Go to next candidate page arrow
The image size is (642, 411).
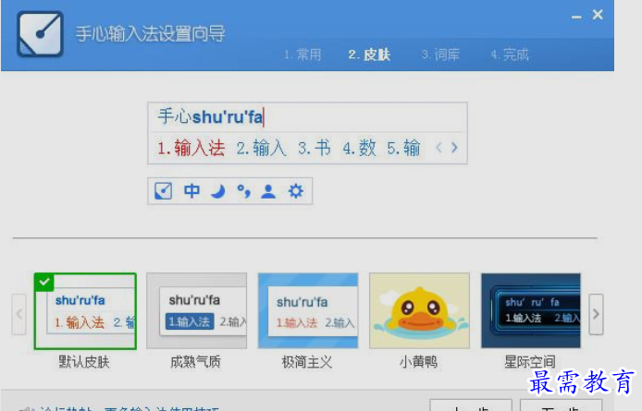454,148
